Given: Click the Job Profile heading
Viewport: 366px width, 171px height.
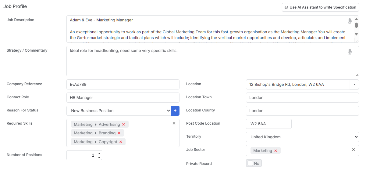Looking at the screenshot, I should coord(15,6).
